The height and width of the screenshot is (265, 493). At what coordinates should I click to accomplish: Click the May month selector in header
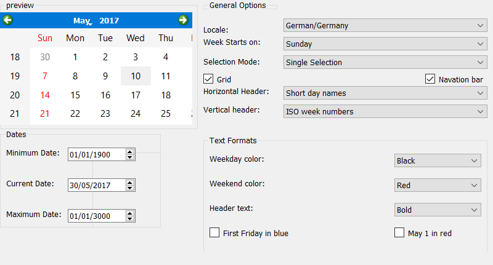pos(82,21)
